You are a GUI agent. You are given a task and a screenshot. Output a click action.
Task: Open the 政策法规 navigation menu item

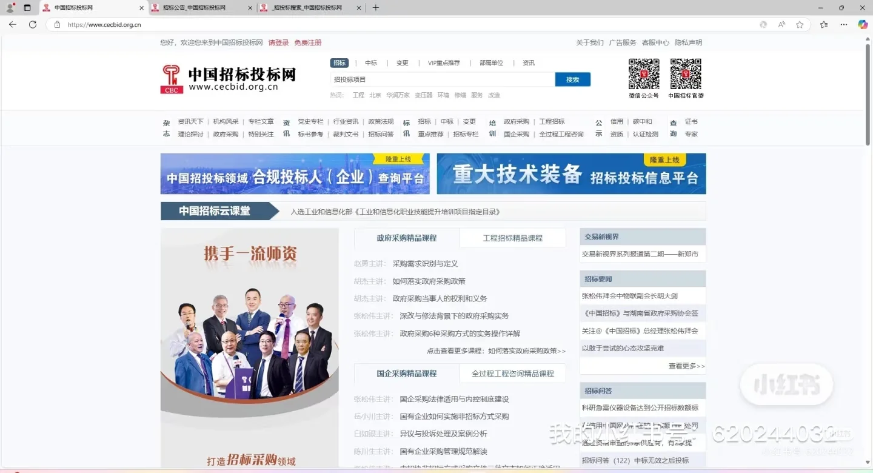click(381, 121)
